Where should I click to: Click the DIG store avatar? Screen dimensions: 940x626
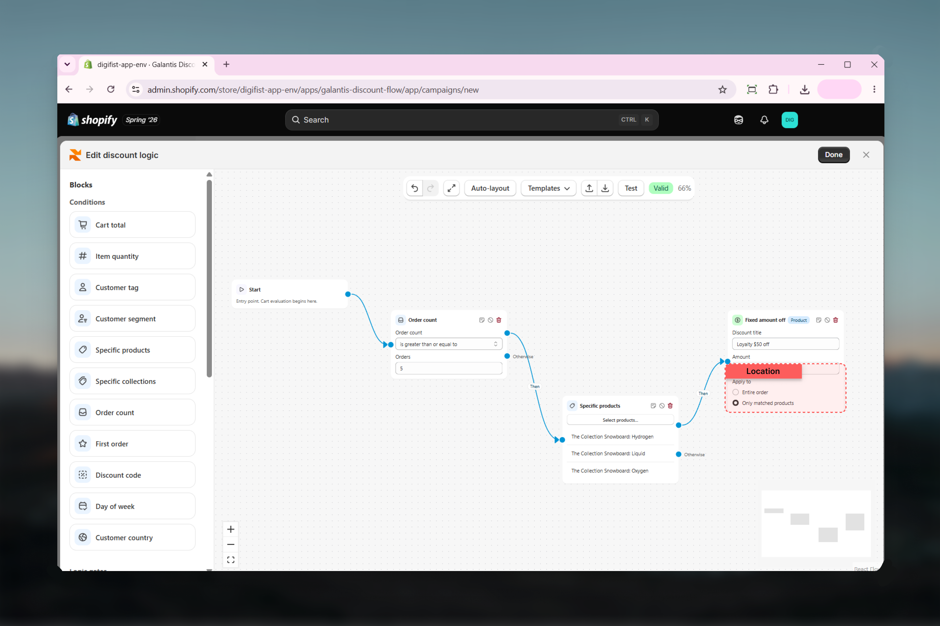[789, 120]
